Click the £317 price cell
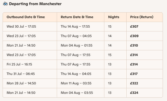The image size is (167, 101). point(134,74)
